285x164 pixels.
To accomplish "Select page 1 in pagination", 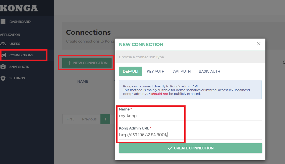I will (x=105, y=119).
